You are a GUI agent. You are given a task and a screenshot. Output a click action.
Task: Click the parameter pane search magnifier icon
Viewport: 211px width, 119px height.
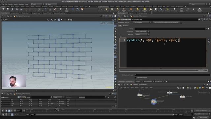204,20
